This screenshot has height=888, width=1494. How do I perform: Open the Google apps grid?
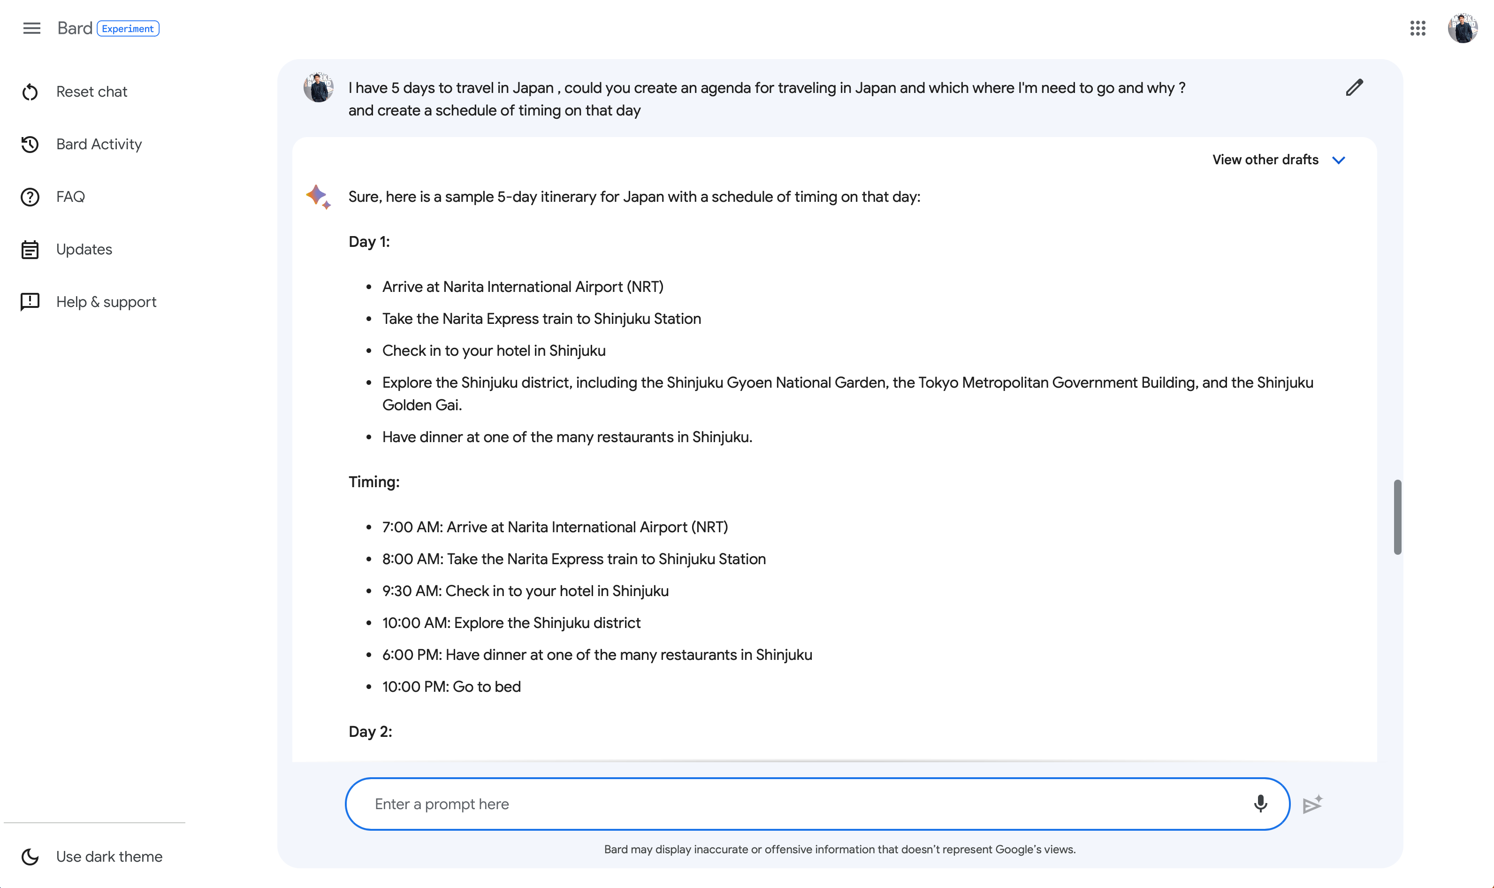[1418, 28]
